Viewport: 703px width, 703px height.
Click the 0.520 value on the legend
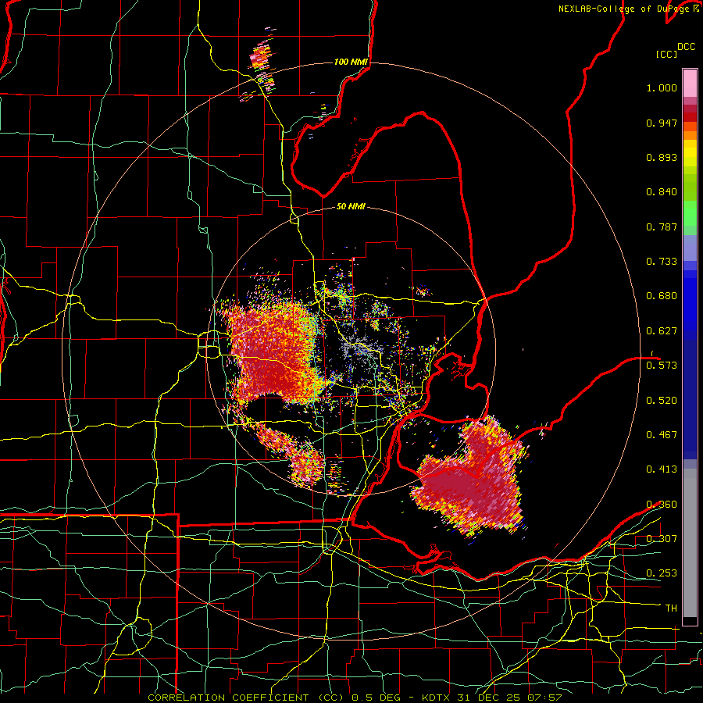point(662,401)
